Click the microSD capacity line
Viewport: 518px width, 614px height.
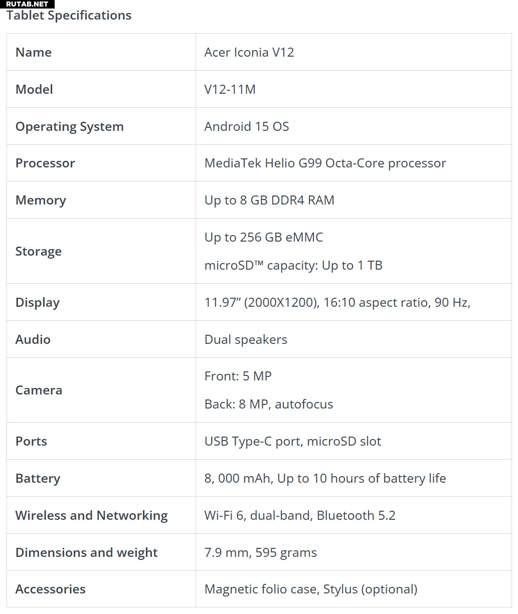(x=293, y=266)
